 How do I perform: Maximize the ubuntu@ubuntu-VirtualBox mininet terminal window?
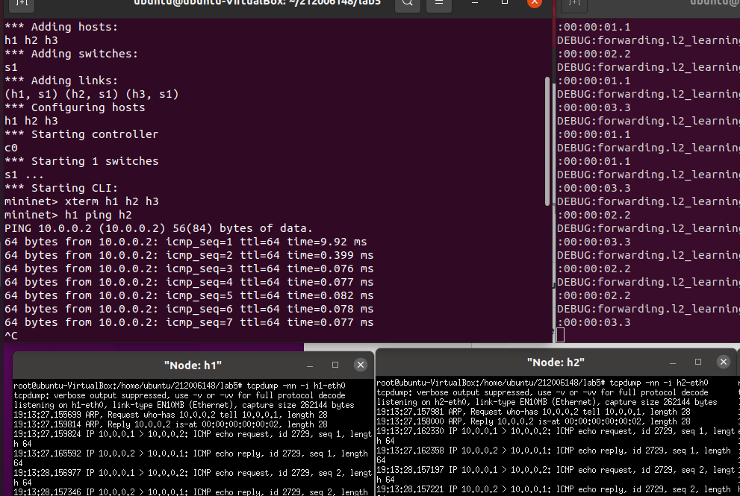pyautogui.click(x=505, y=3)
